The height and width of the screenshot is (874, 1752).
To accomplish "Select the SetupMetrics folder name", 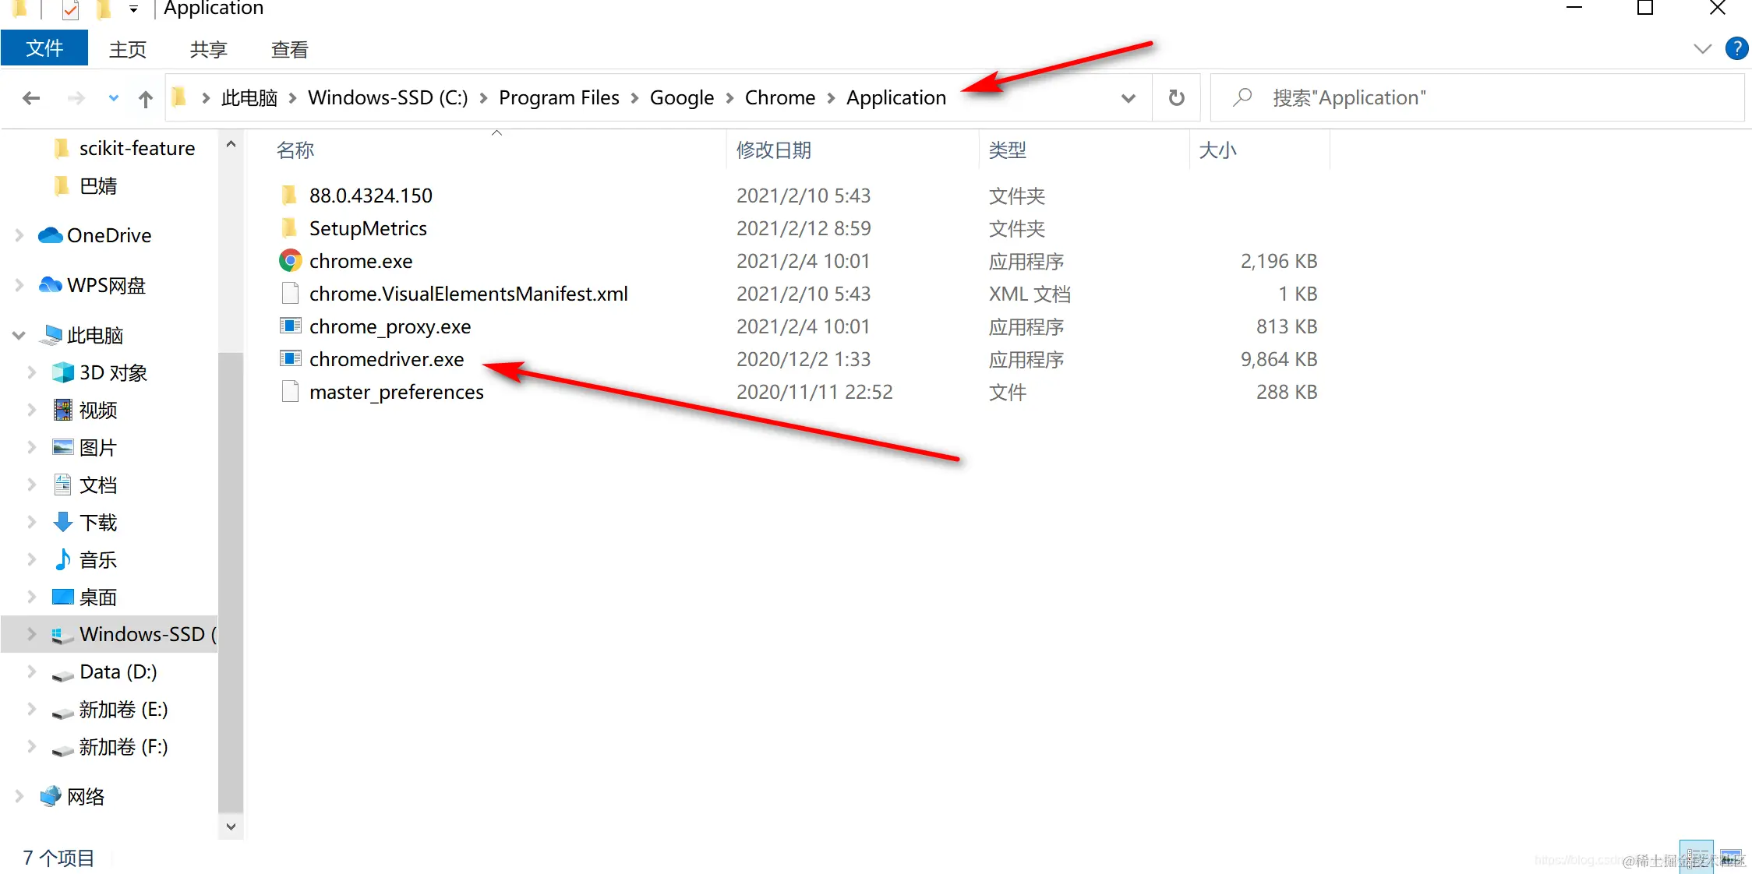I will (x=368, y=228).
